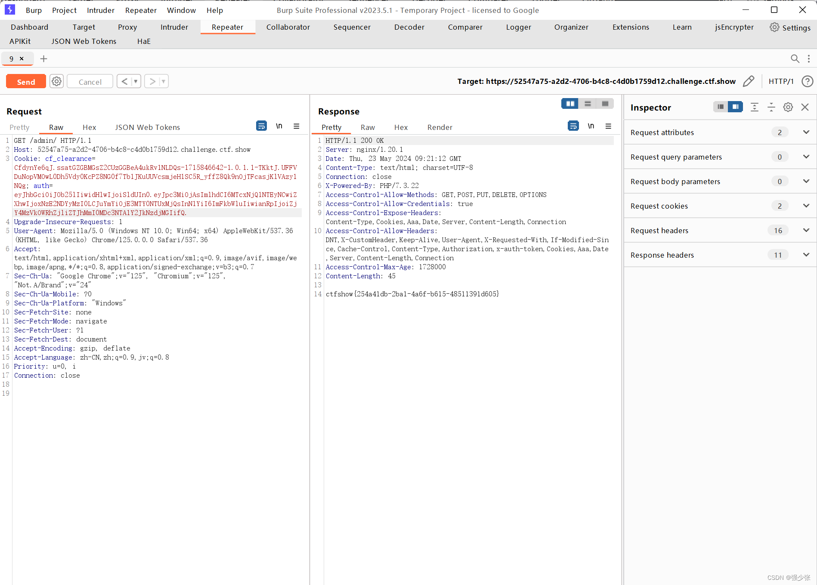Open the HaE extension tab
Viewport: 817px width, 585px height.
[144, 41]
